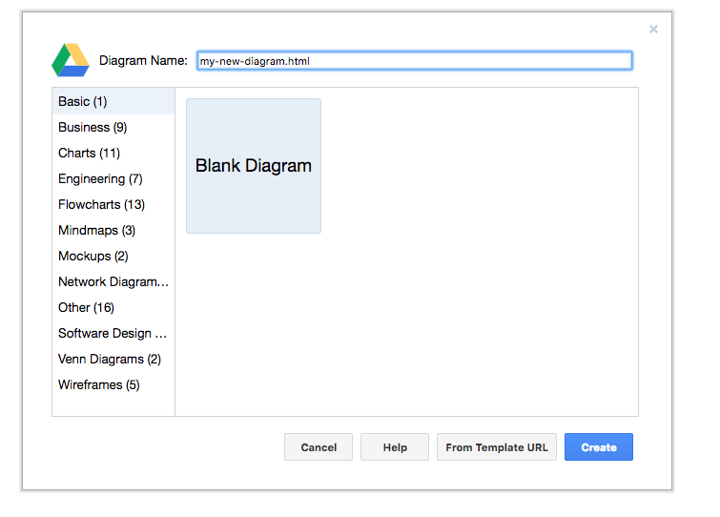The width and height of the screenshot is (720, 517).
Task: Choose the Other (16) category
Action: point(86,308)
